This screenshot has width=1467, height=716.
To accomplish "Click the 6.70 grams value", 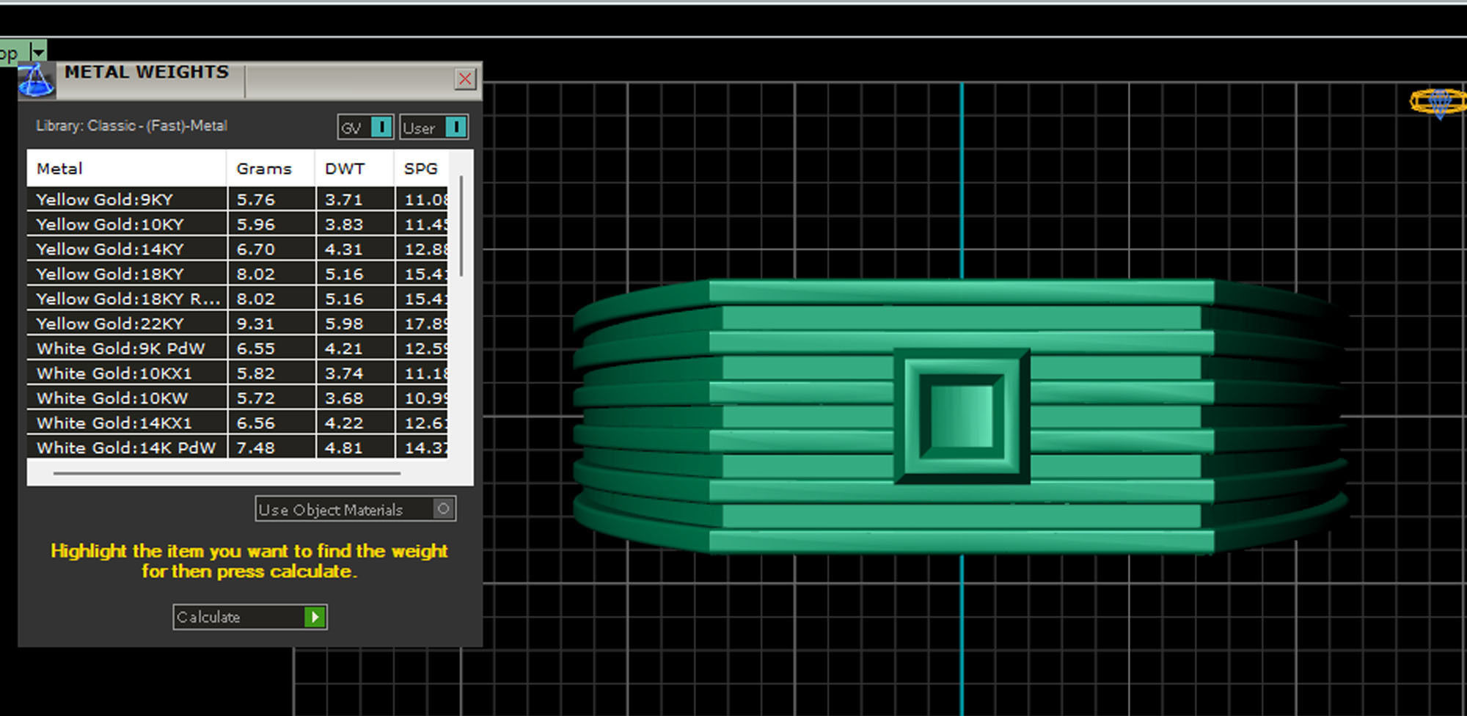I will click(x=256, y=249).
